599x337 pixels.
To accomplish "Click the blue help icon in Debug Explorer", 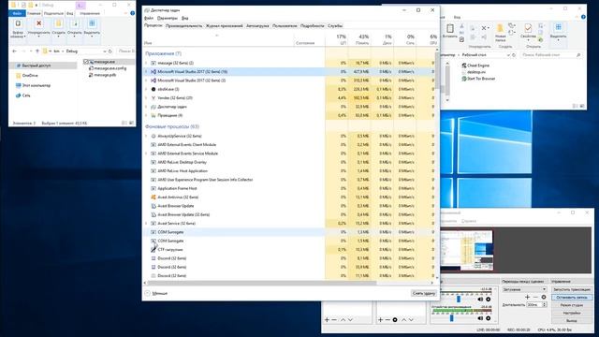I will pos(132,13).
